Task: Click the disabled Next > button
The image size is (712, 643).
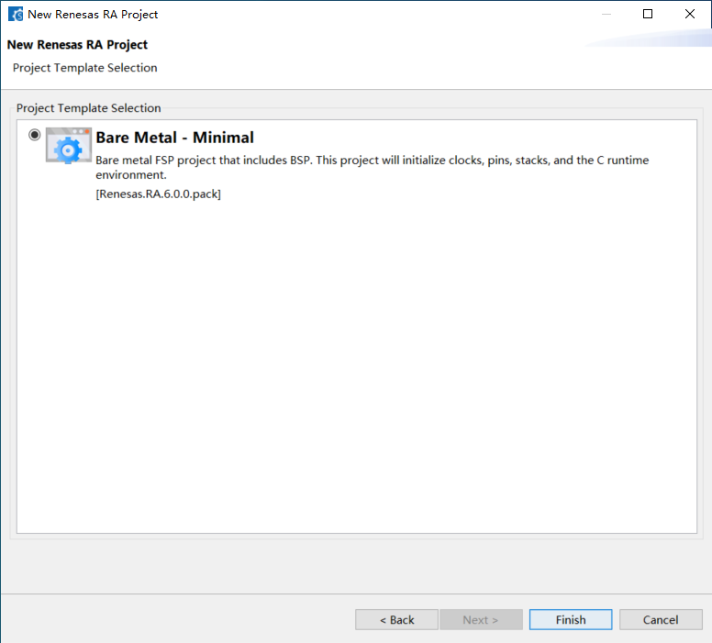Action: (481, 619)
